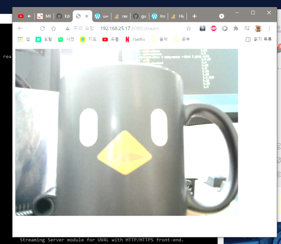Click the profile avatar icon
This screenshot has height=244, width=281.
258,28
